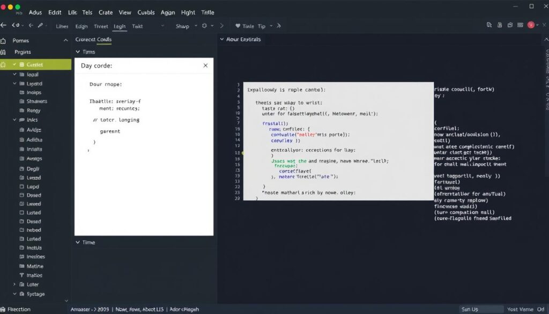Close the Day corde dialog
The height and width of the screenshot is (314, 549).
click(205, 65)
